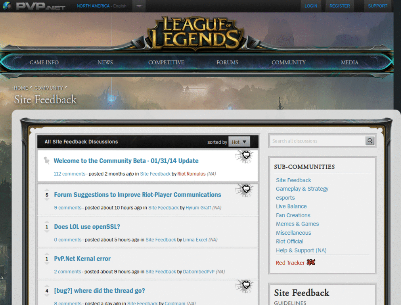Click the Riot fist badge on [bug?] thread
This screenshot has width=406, height=305.
(x=244, y=286)
